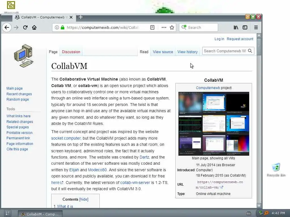290x217 pixels.
Task: Click the page scrollbar up arrow
Action: pos(259,36)
